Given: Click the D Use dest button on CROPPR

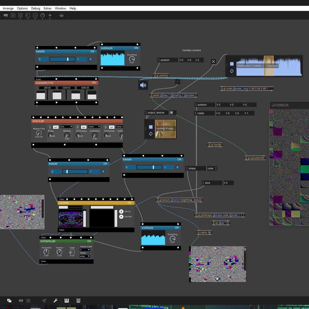Looking at the screenshot, I should (121, 217).
